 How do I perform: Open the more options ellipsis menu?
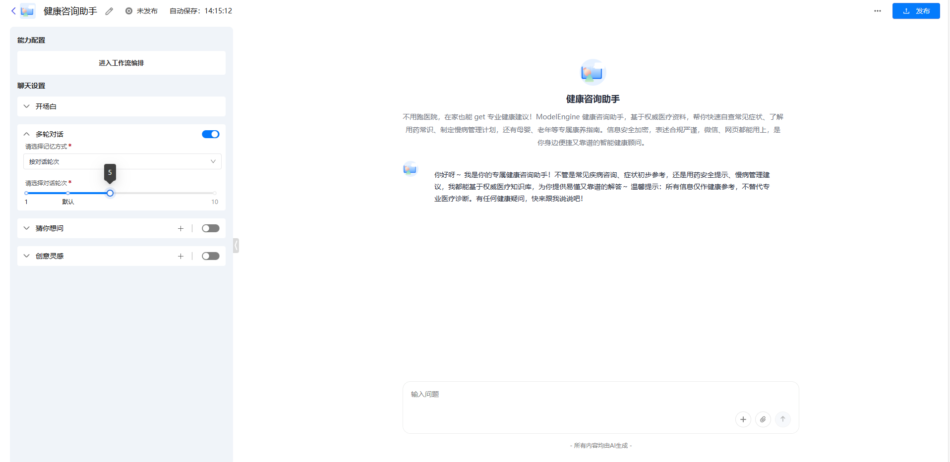pyautogui.click(x=877, y=10)
